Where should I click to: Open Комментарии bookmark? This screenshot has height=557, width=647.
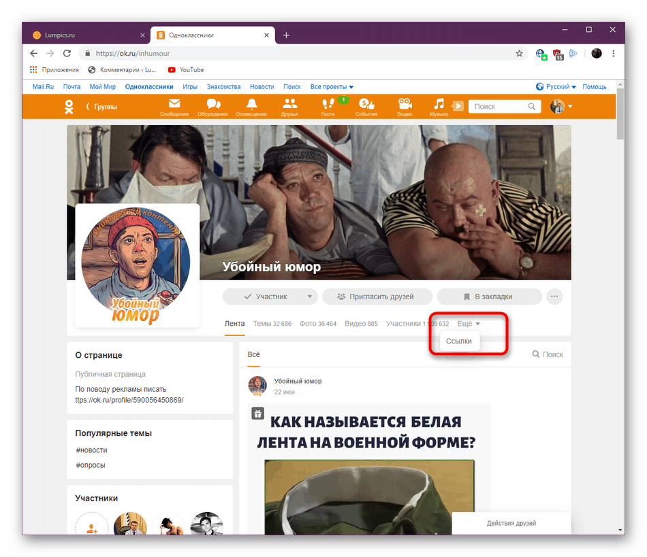point(123,69)
